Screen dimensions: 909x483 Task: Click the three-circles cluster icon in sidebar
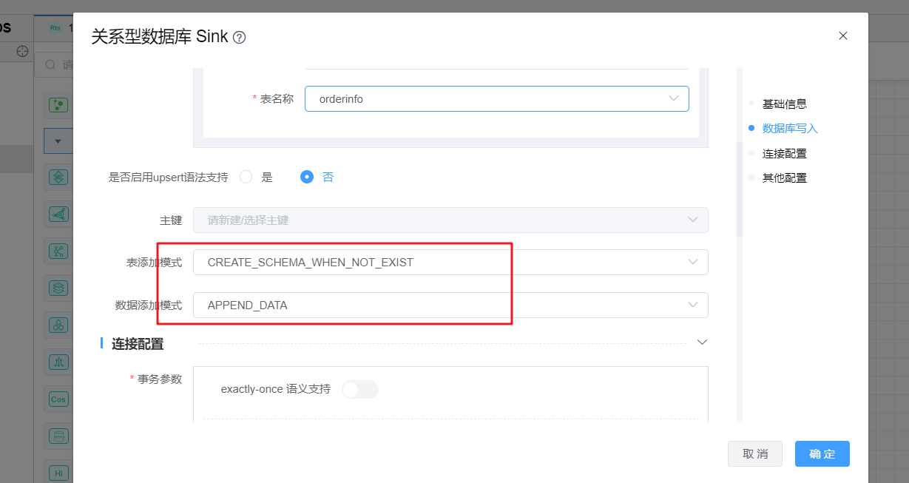[58, 325]
